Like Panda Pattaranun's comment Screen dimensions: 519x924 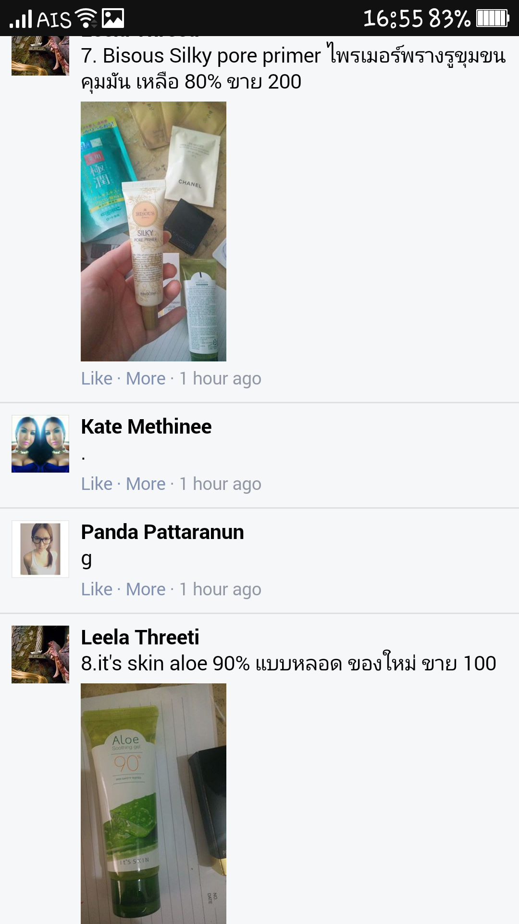click(x=97, y=590)
